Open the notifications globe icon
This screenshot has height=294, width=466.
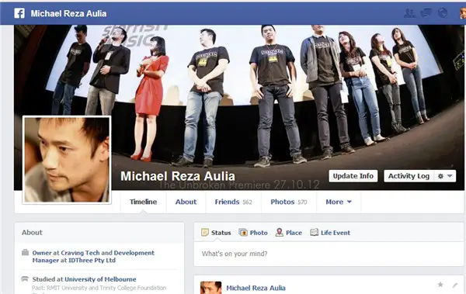(x=443, y=13)
